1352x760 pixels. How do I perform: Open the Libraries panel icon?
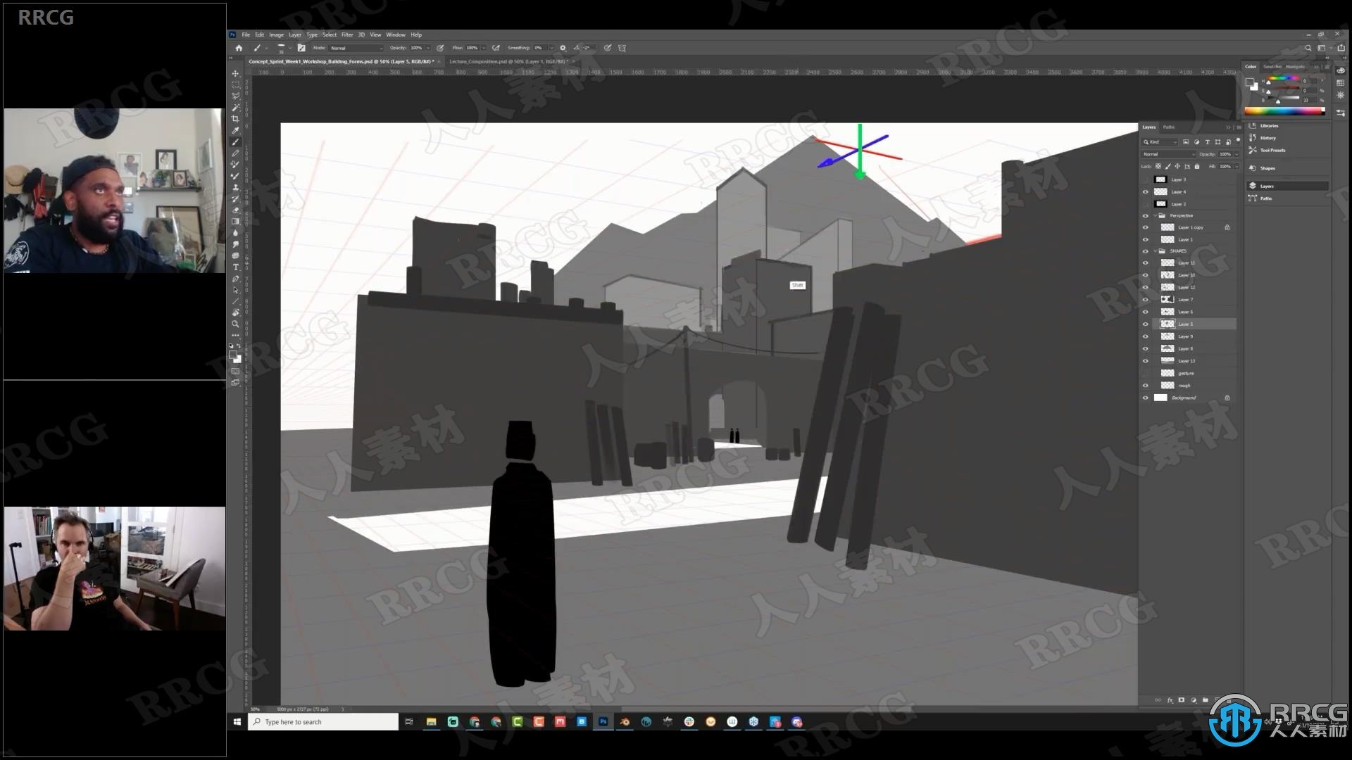coord(1253,125)
